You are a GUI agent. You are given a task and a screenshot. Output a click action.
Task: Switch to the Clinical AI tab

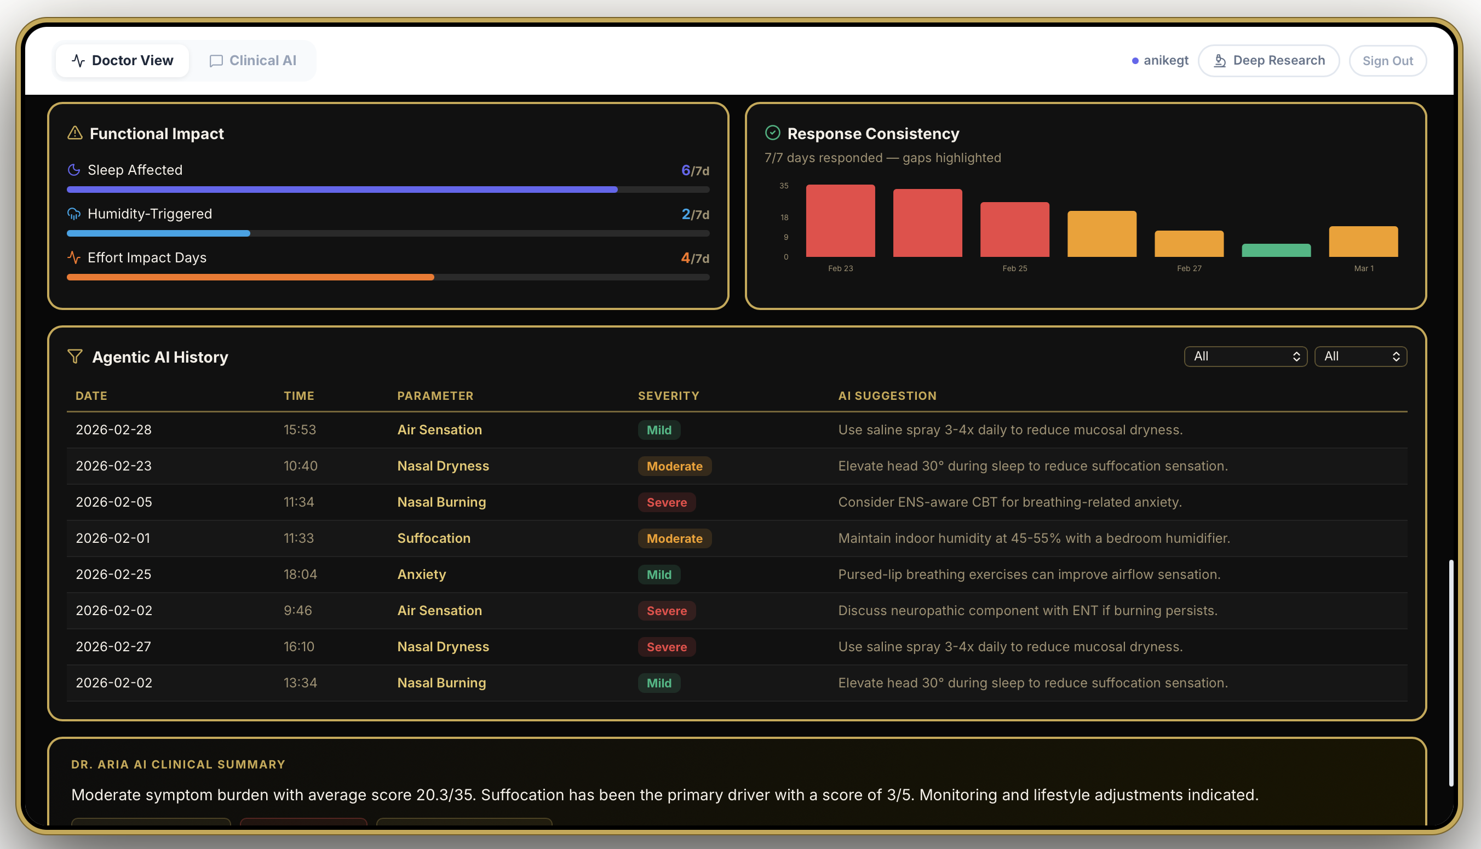[253, 61]
